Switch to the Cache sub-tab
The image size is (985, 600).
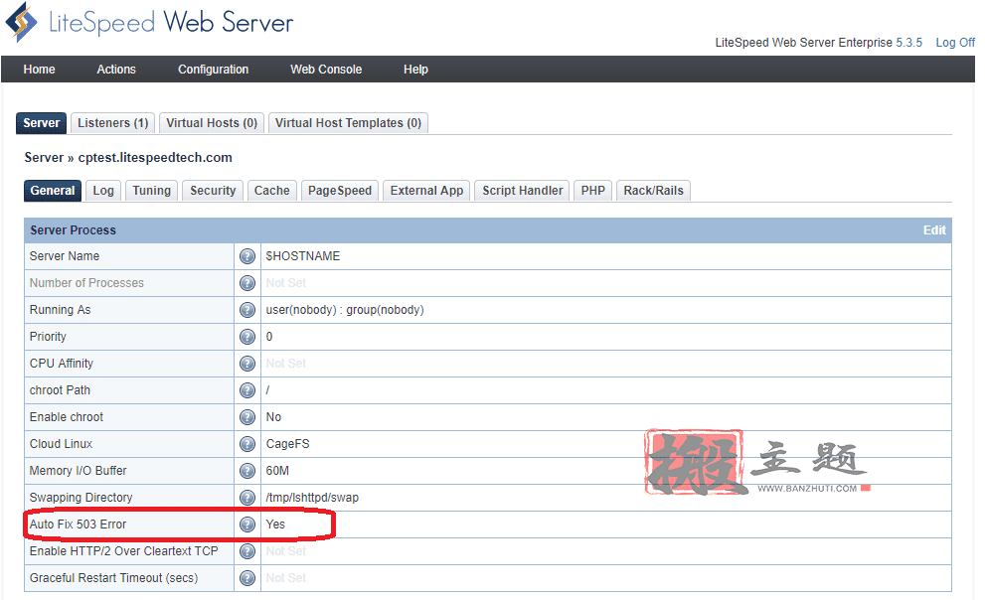(x=272, y=191)
